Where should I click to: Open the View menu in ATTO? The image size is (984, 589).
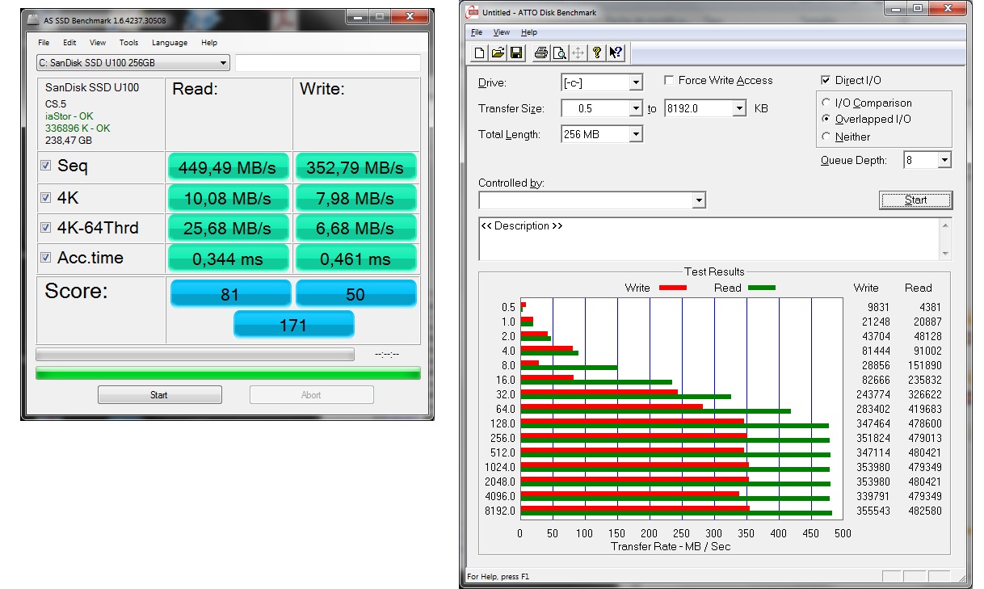point(502,32)
